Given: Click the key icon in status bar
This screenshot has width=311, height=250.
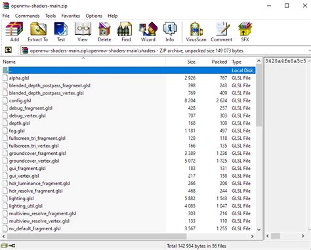Looking at the screenshot, I should coord(12,246).
